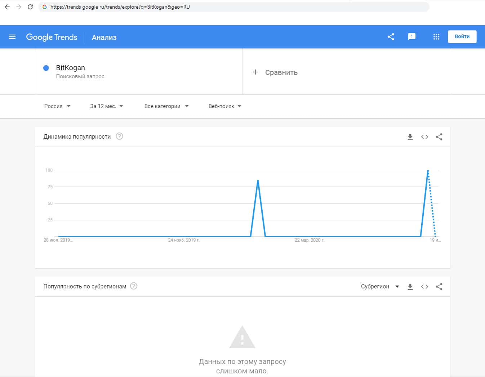
Task: Open the Субрегион dropdown
Action: click(380, 287)
